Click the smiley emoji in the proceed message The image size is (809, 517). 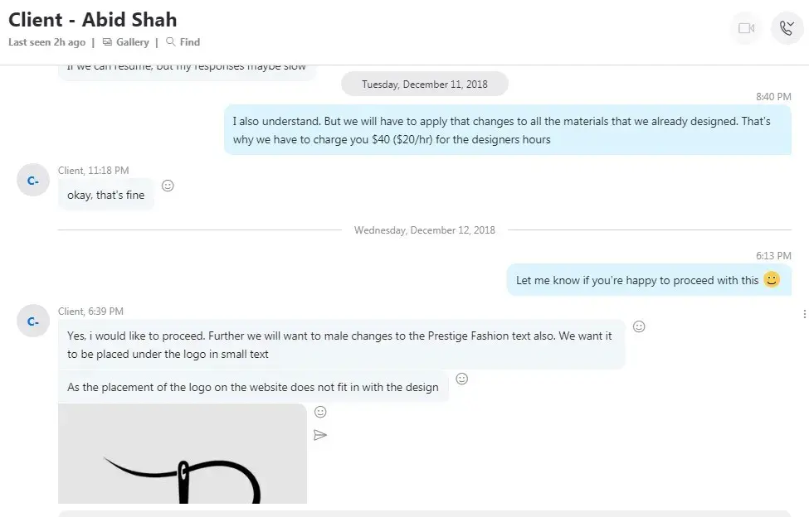tap(772, 280)
